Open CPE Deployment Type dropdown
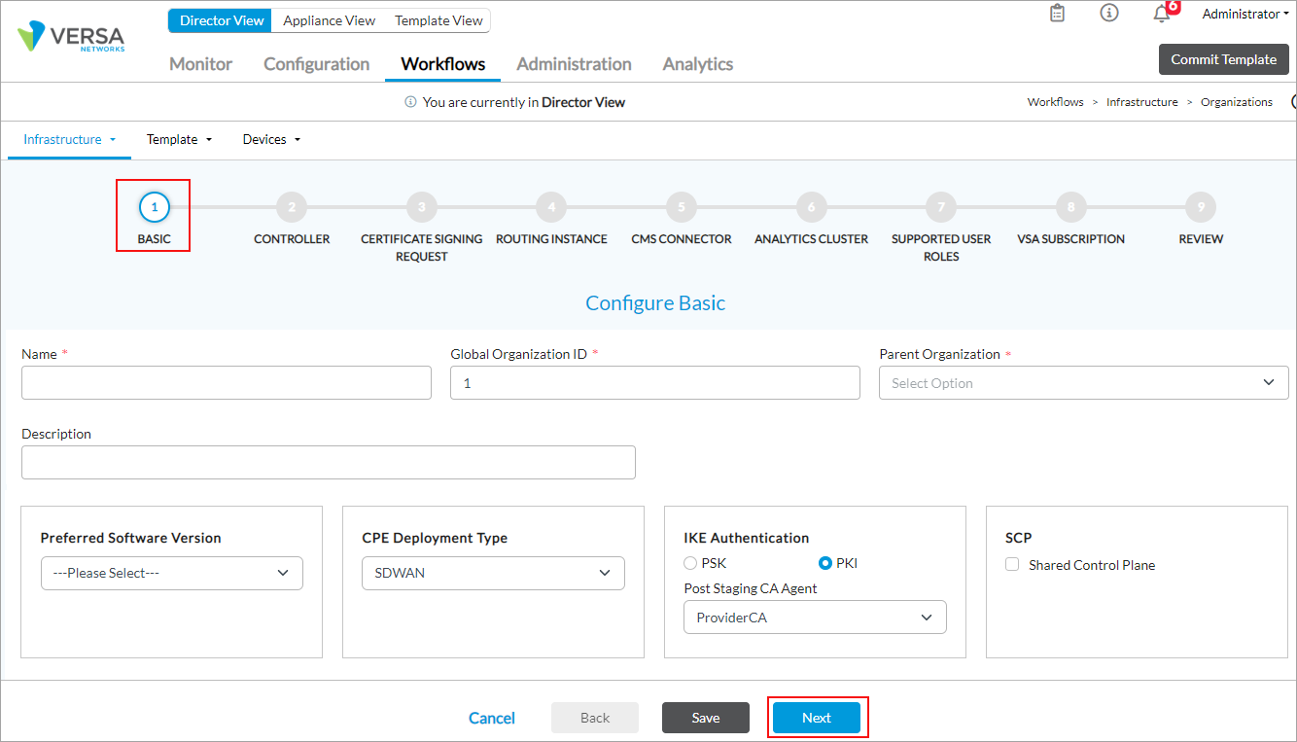Image resolution: width=1297 pixels, height=742 pixels. pyautogui.click(x=493, y=573)
